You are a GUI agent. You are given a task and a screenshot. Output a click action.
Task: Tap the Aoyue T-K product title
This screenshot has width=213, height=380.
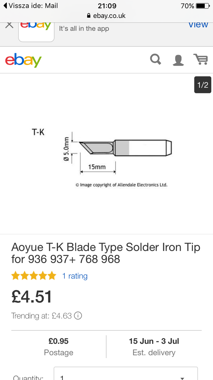106,253
